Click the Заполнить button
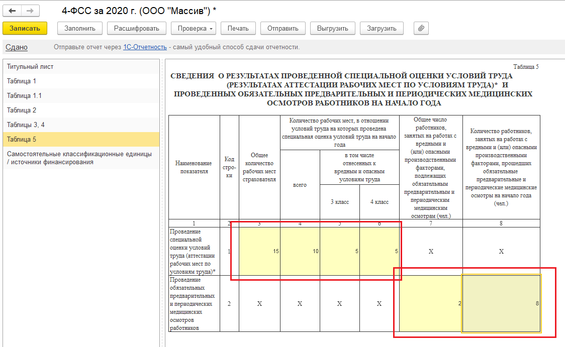The height and width of the screenshot is (347, 565). click(79, 28)
